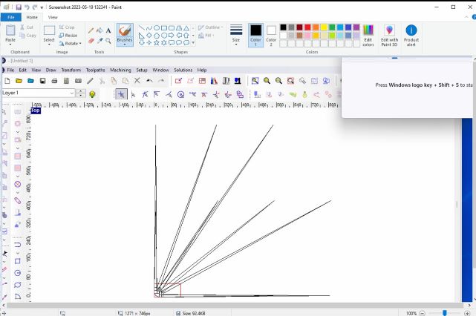Click the Cut button in Clipboard group
Viewport: 476px width, 316px height.
pos(27,27)
